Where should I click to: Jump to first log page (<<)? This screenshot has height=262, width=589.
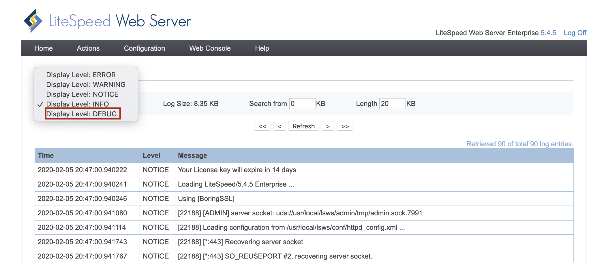tap(262, 126)
